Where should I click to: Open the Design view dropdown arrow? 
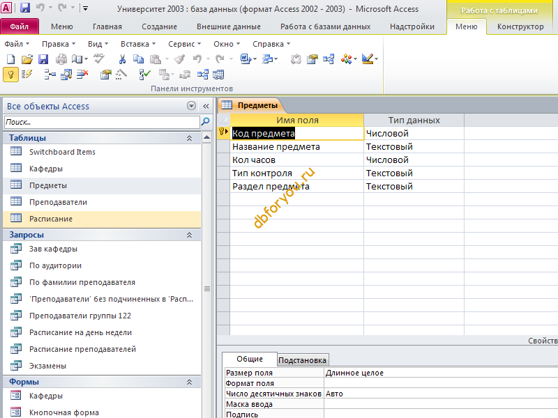click(376, 59)
